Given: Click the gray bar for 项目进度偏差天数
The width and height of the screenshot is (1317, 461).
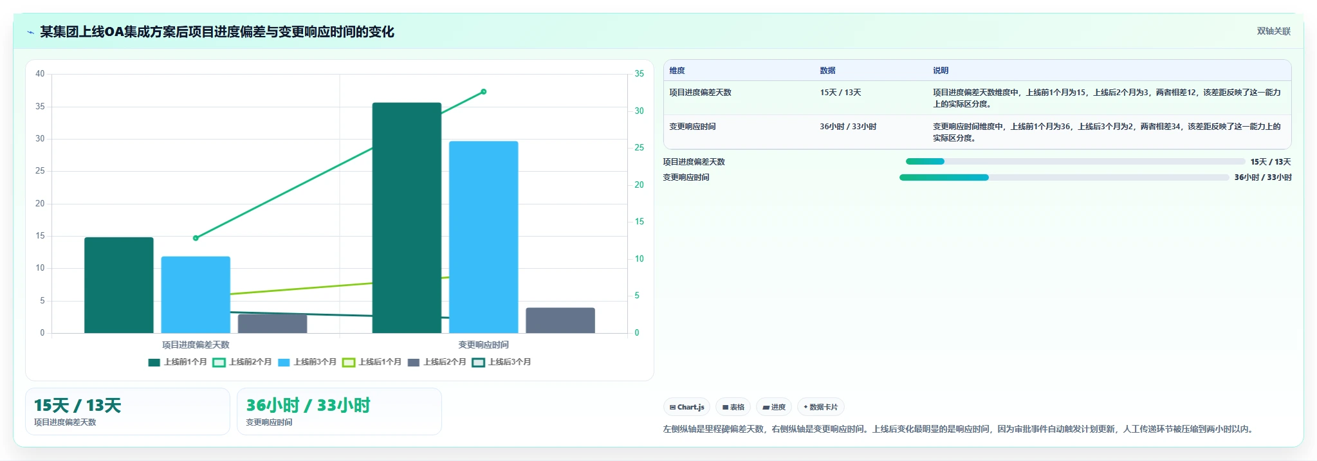Looking at the screenshot, I should pos(272,323).
